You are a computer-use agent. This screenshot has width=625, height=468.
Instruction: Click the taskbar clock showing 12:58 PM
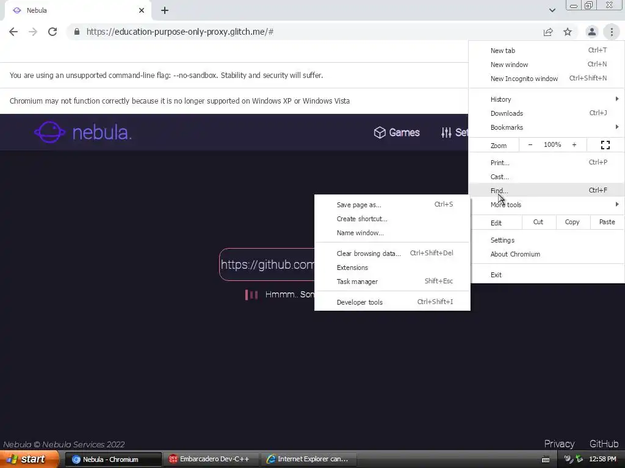click(602, 459)
